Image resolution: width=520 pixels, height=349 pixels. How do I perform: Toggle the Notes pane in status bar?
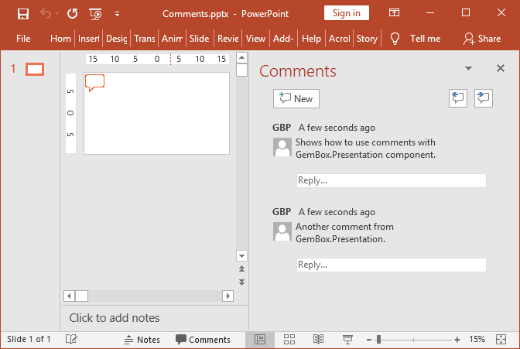(142, 339)
